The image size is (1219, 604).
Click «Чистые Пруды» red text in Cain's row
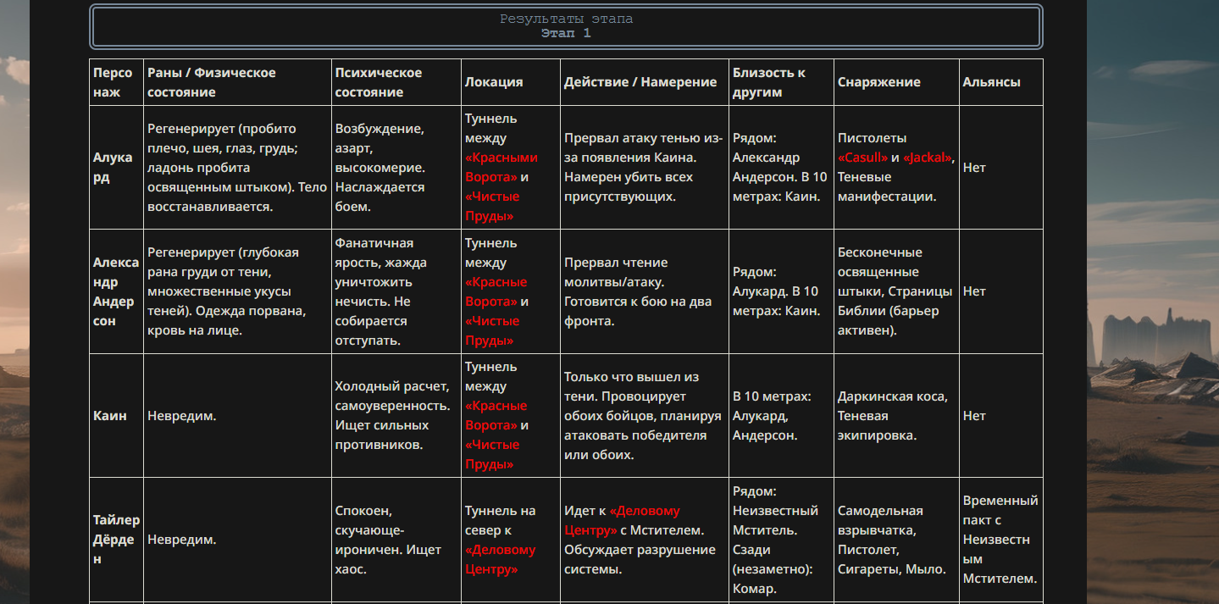coord(493,455)
